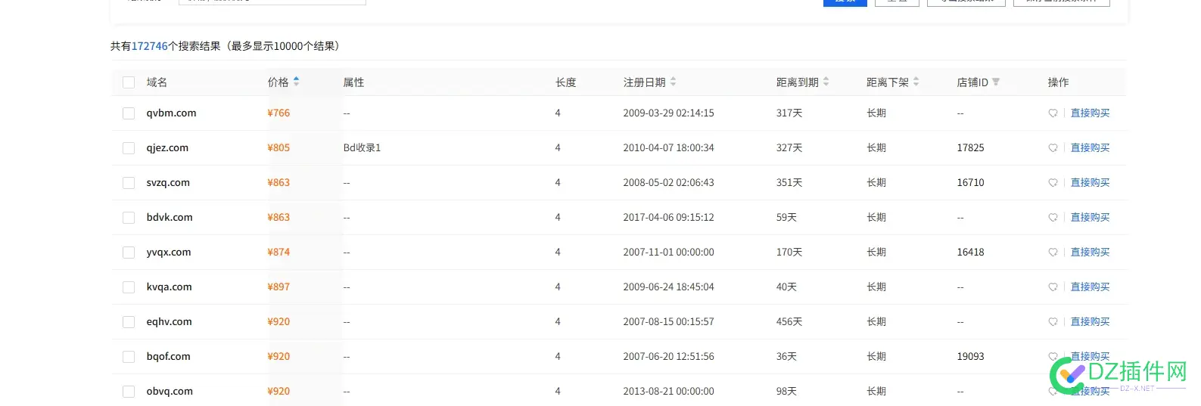Favorite yvqx.com with heart icon
This screenshot has width=1201, height=406.
1053,253
